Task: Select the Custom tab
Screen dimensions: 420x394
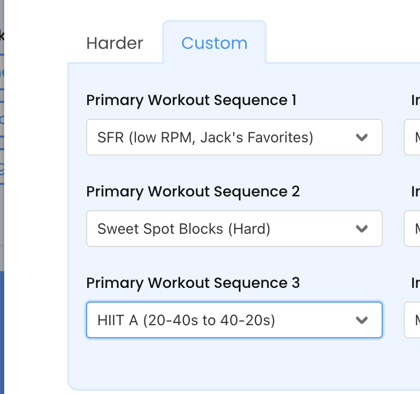Action: (x=214, y=43)
